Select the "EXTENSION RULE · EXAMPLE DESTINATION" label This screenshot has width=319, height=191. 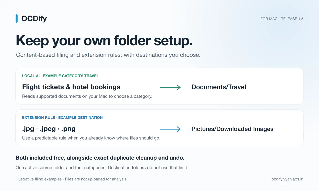tap(62, 118)
